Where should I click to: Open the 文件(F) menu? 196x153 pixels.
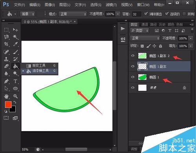coord(20,5)
